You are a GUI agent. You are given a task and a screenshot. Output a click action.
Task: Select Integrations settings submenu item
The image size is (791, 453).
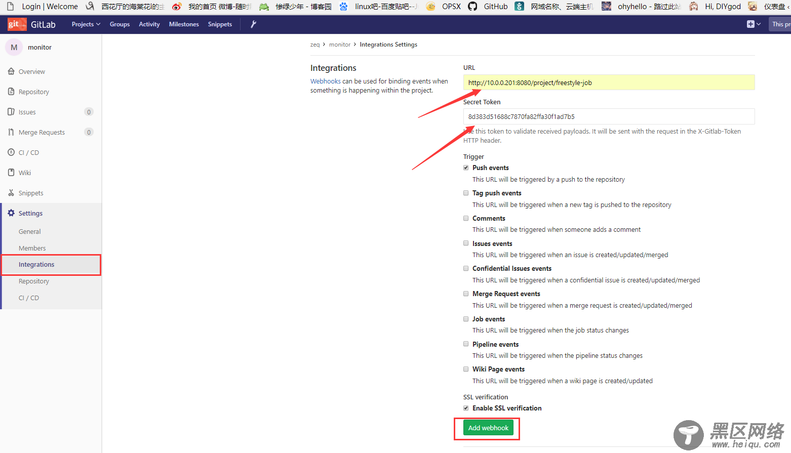point(52,265)
